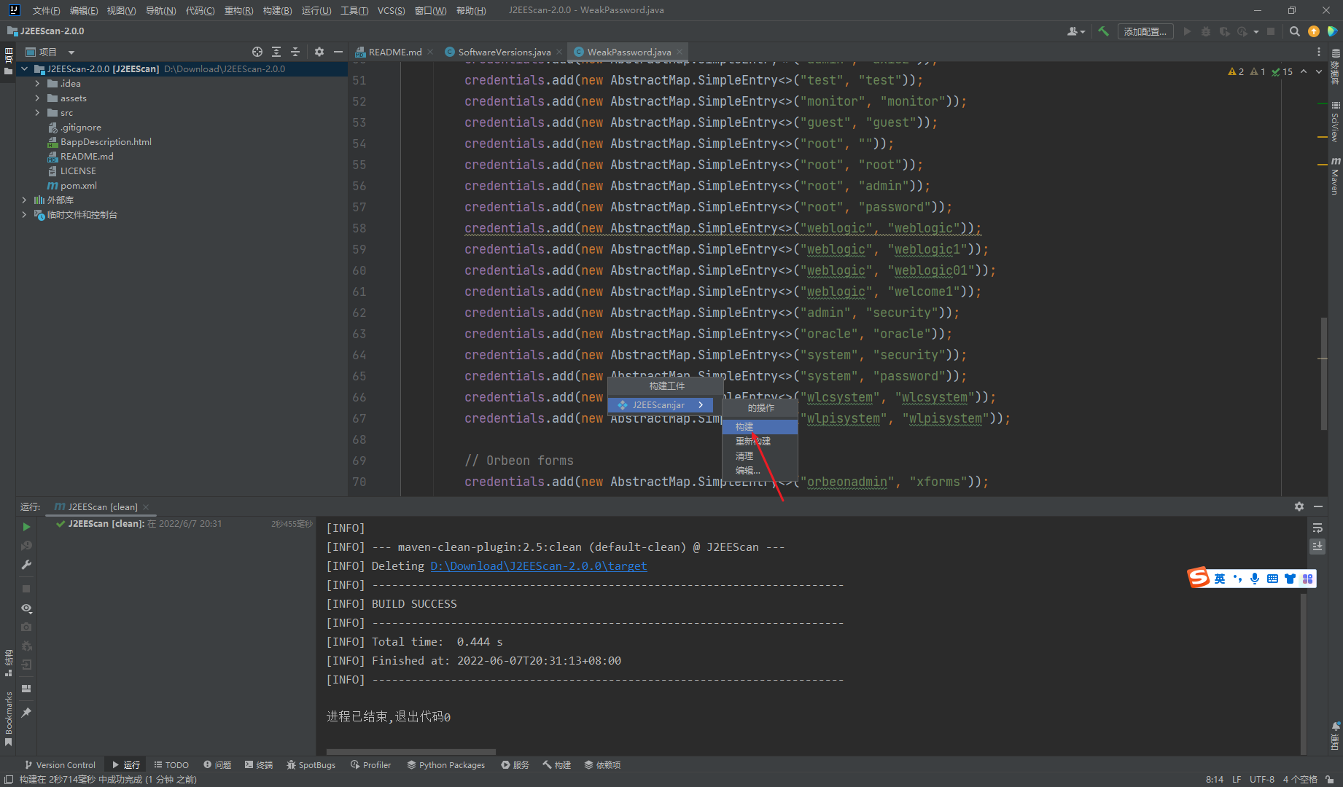This screenshot has height=787, width=1343.
Task: Select 构建 in the artifact action menu
Action: pyautogui.click(x=760, y=426)
